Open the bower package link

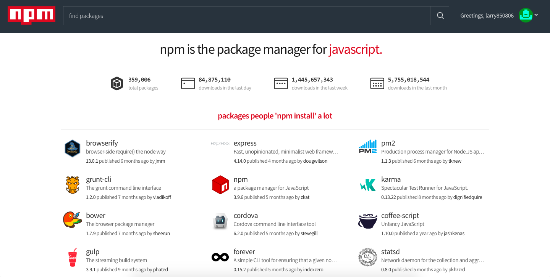coord(95,216)
